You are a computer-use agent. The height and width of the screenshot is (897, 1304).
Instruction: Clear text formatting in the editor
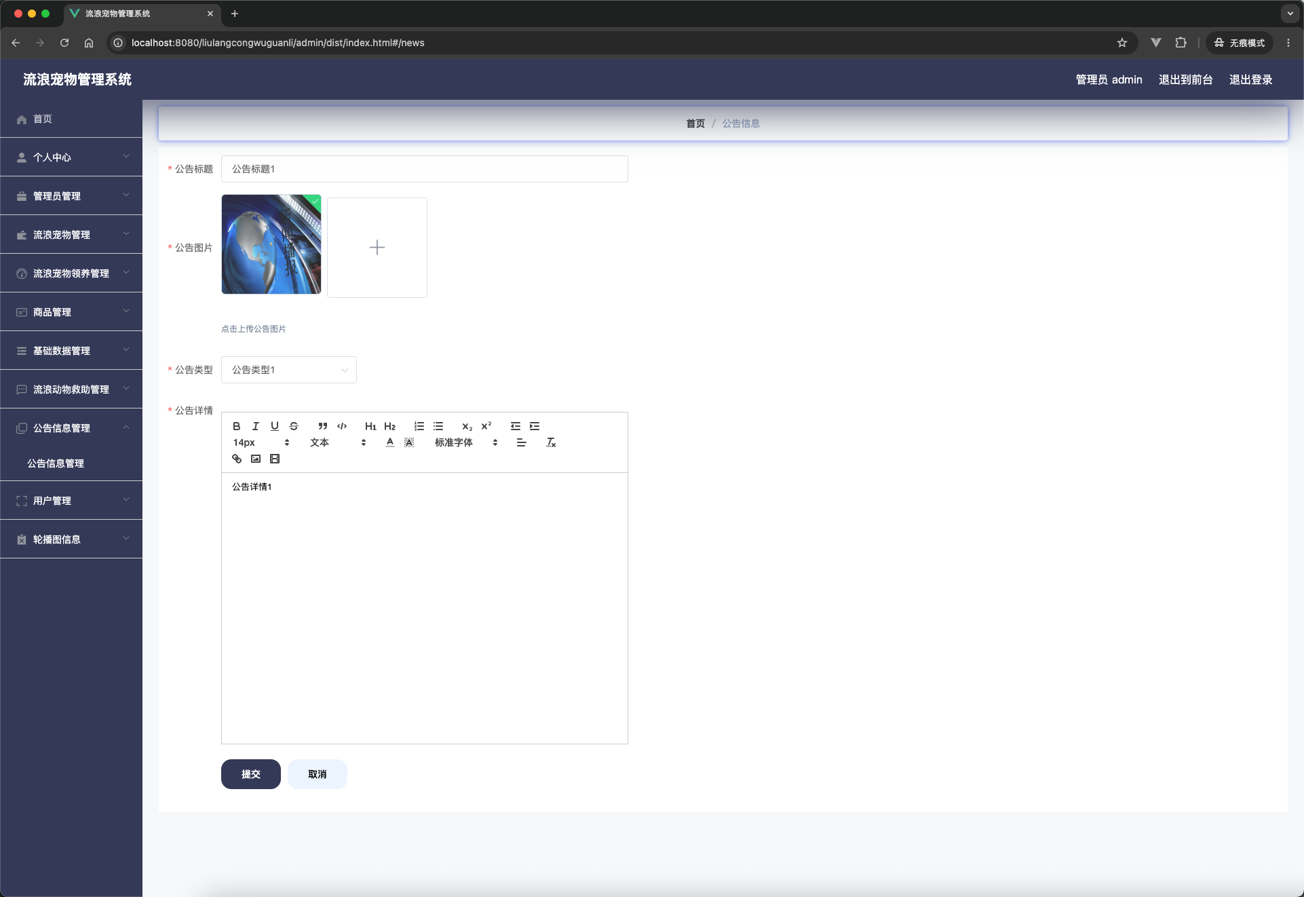click(551, 442)
